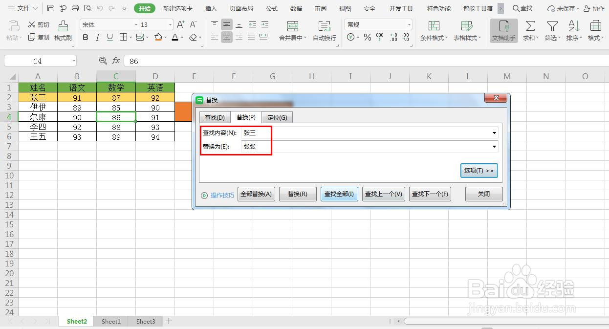Click the Save icon in quick access toolbar
Image resolution: width=609 pixels, height=329 pixels.
click(x=51, y=8)
